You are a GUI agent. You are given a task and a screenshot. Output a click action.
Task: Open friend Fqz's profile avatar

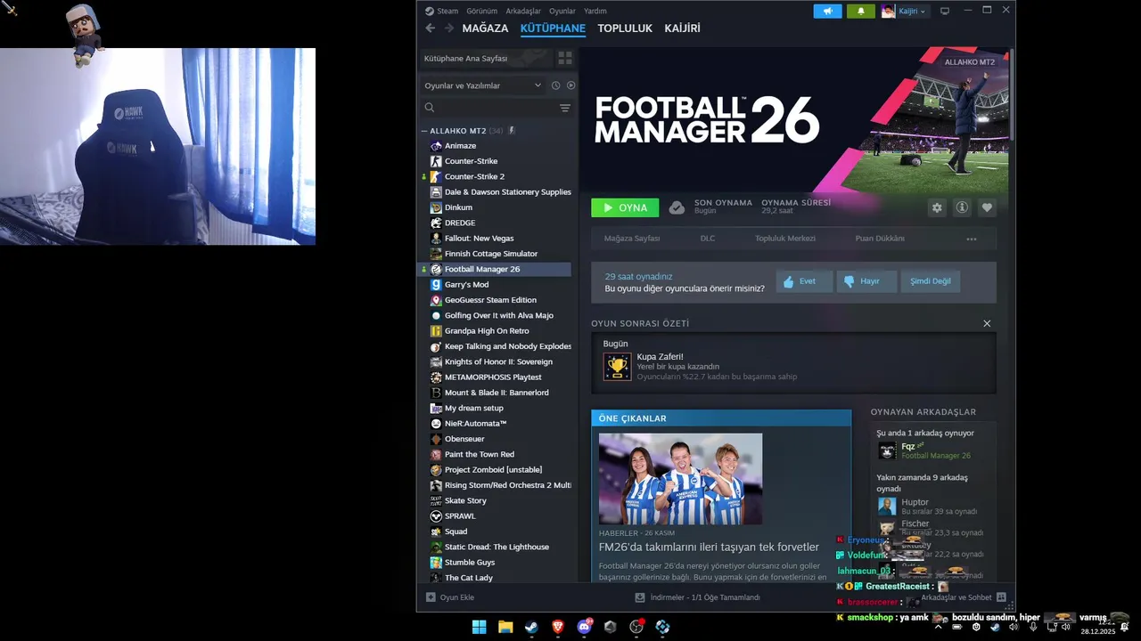point(887,450)
